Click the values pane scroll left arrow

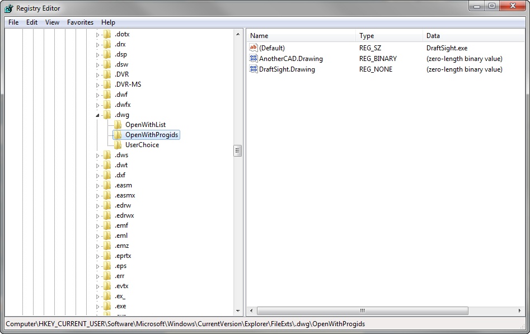point(251,311)
